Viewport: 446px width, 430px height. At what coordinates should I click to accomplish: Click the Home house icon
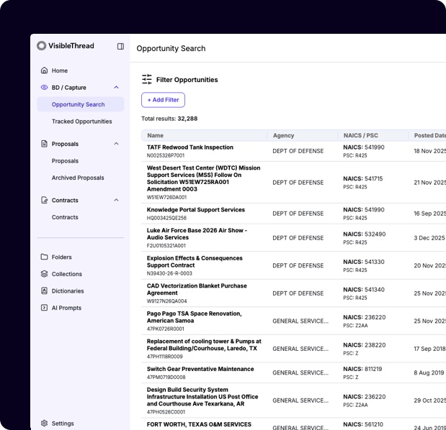pos(45,70)
